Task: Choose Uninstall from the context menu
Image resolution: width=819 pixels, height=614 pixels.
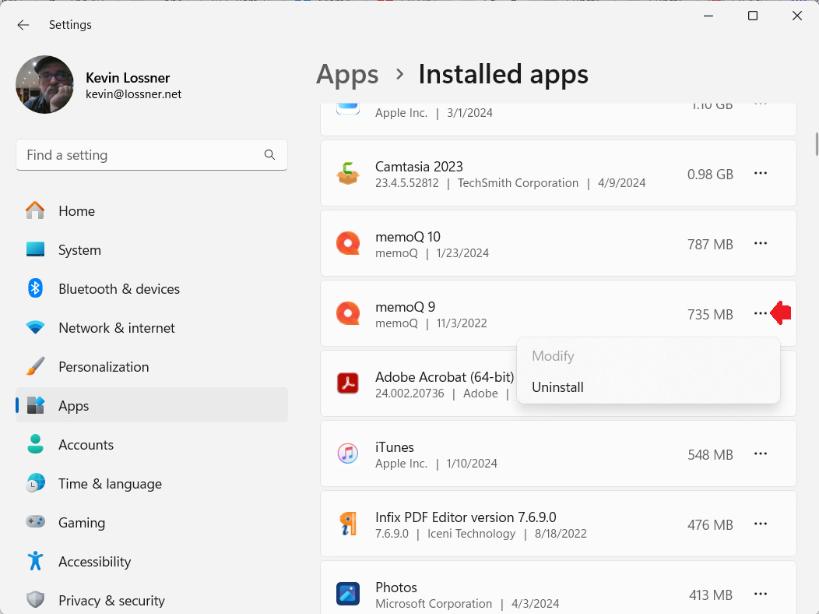Action: coord(649,387)
